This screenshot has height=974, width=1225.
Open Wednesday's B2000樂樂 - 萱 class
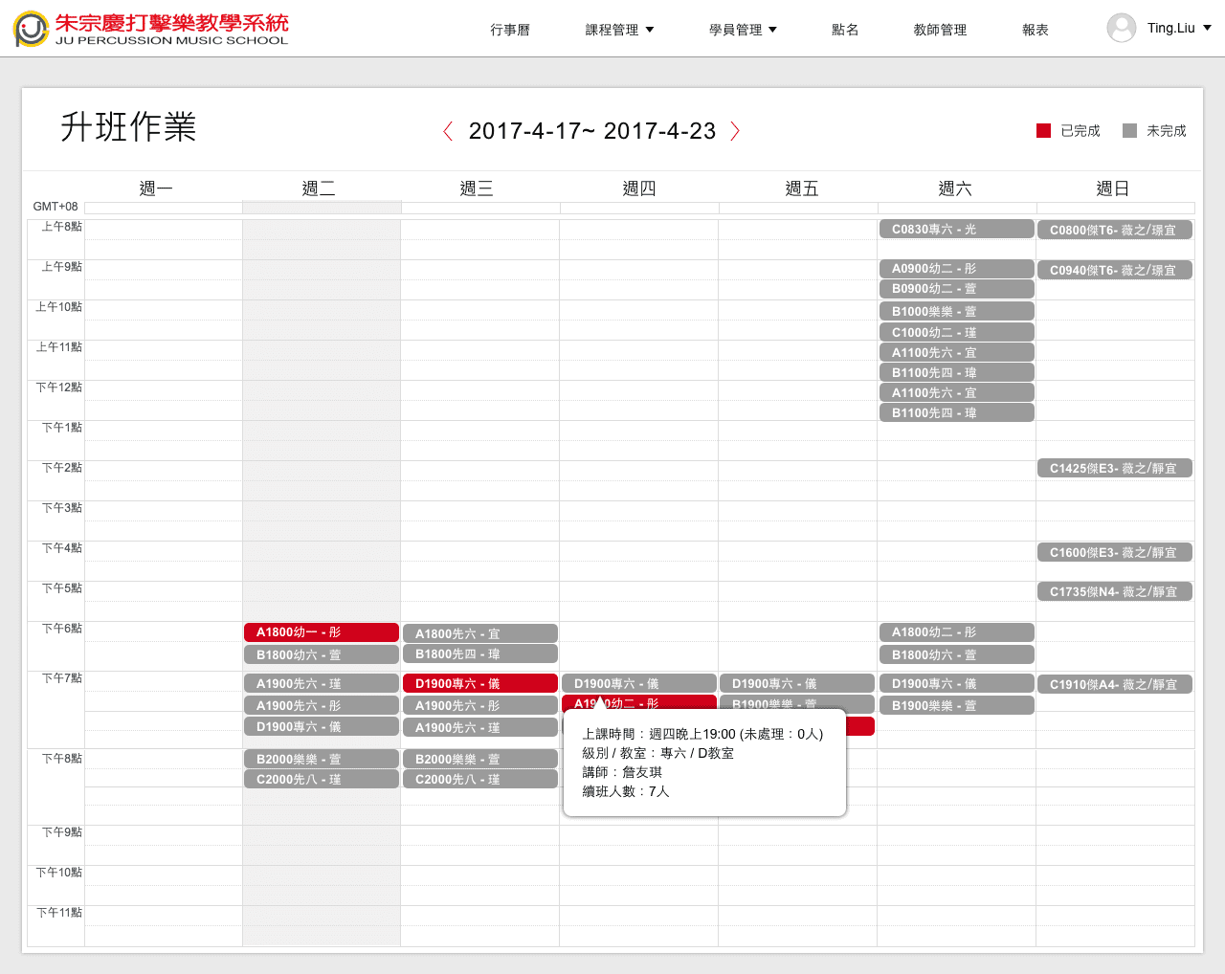click(x=479, y=759)
